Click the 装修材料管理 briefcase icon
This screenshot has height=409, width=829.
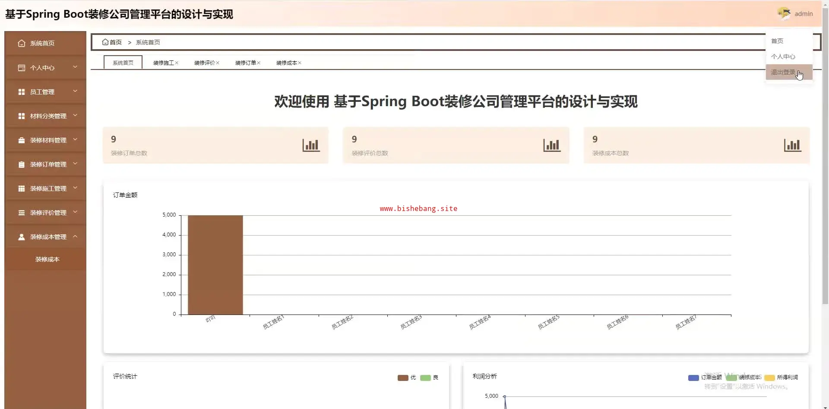click(21, 140)
